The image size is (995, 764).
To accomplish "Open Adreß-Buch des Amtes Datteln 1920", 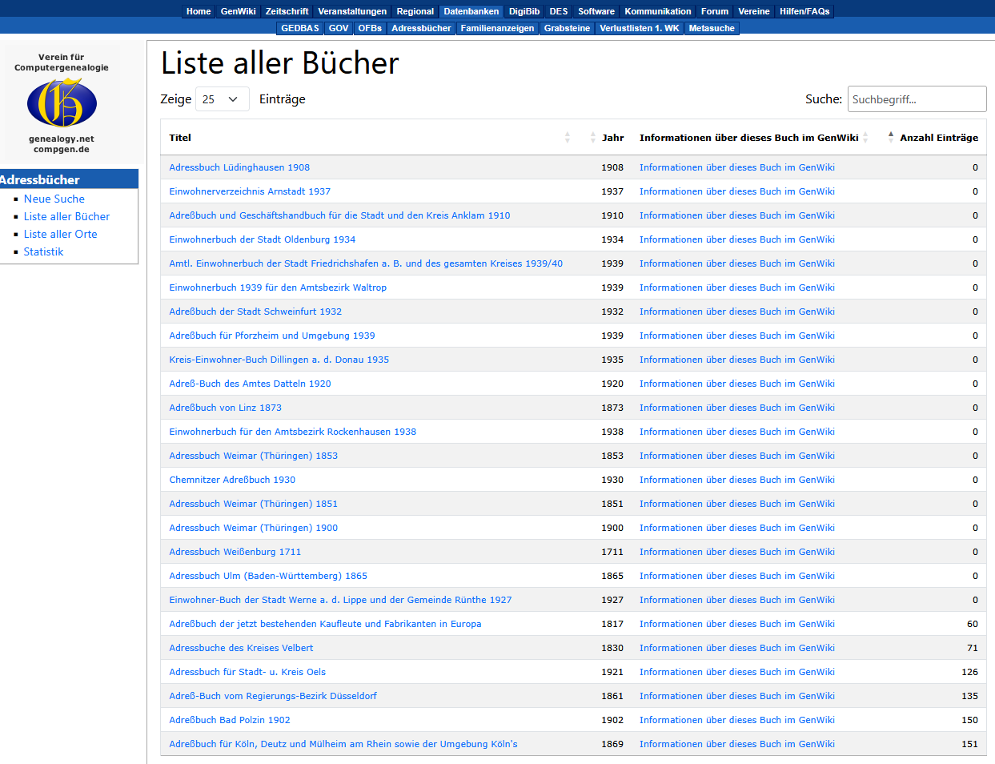I will (x=250, y=384).
